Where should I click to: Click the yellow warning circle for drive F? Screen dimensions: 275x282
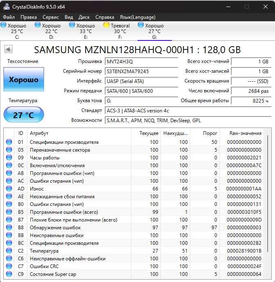pos(106,25)
